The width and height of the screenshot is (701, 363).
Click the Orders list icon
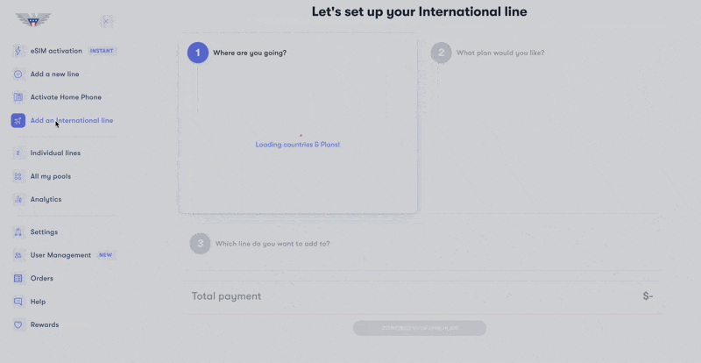click(18, 279)
